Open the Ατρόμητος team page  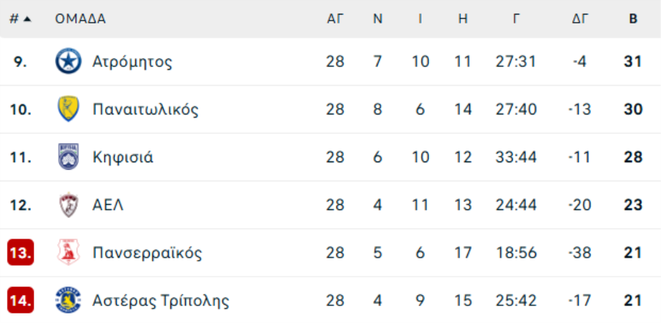tap(132, 62)
